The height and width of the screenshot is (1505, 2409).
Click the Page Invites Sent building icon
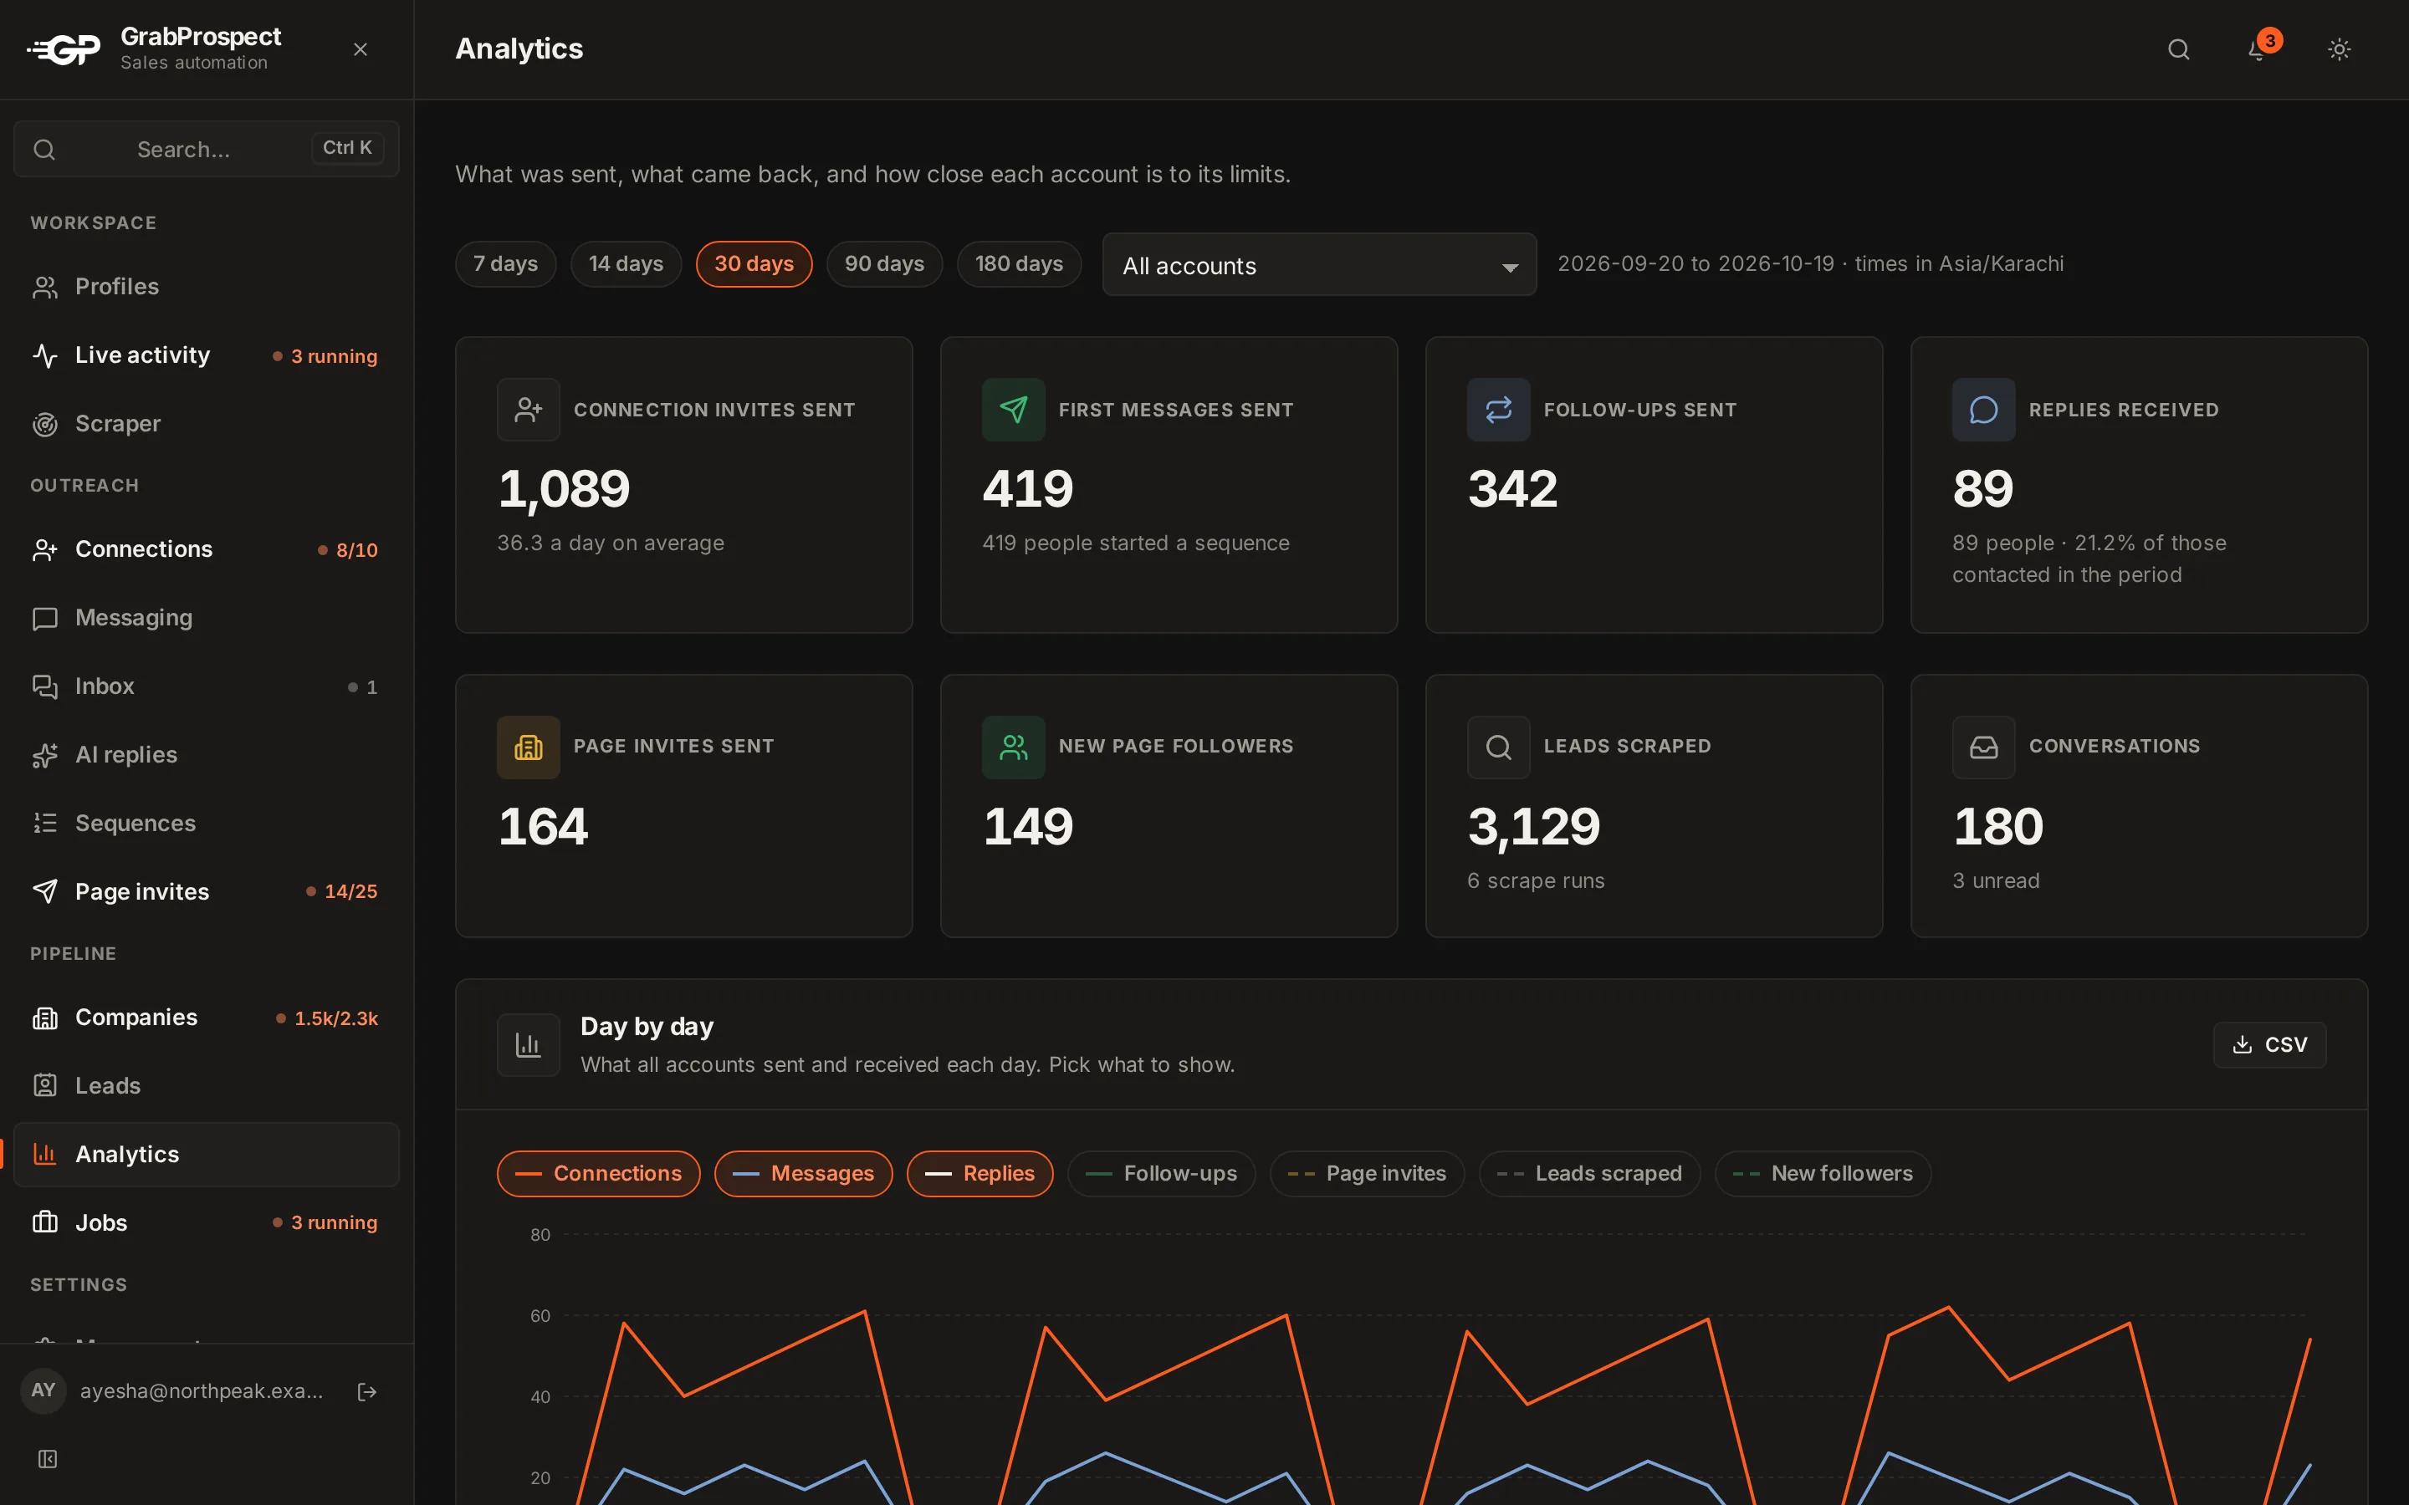(x=529, y=747)
